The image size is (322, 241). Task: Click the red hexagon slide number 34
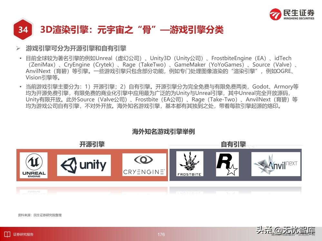point(23,30)
